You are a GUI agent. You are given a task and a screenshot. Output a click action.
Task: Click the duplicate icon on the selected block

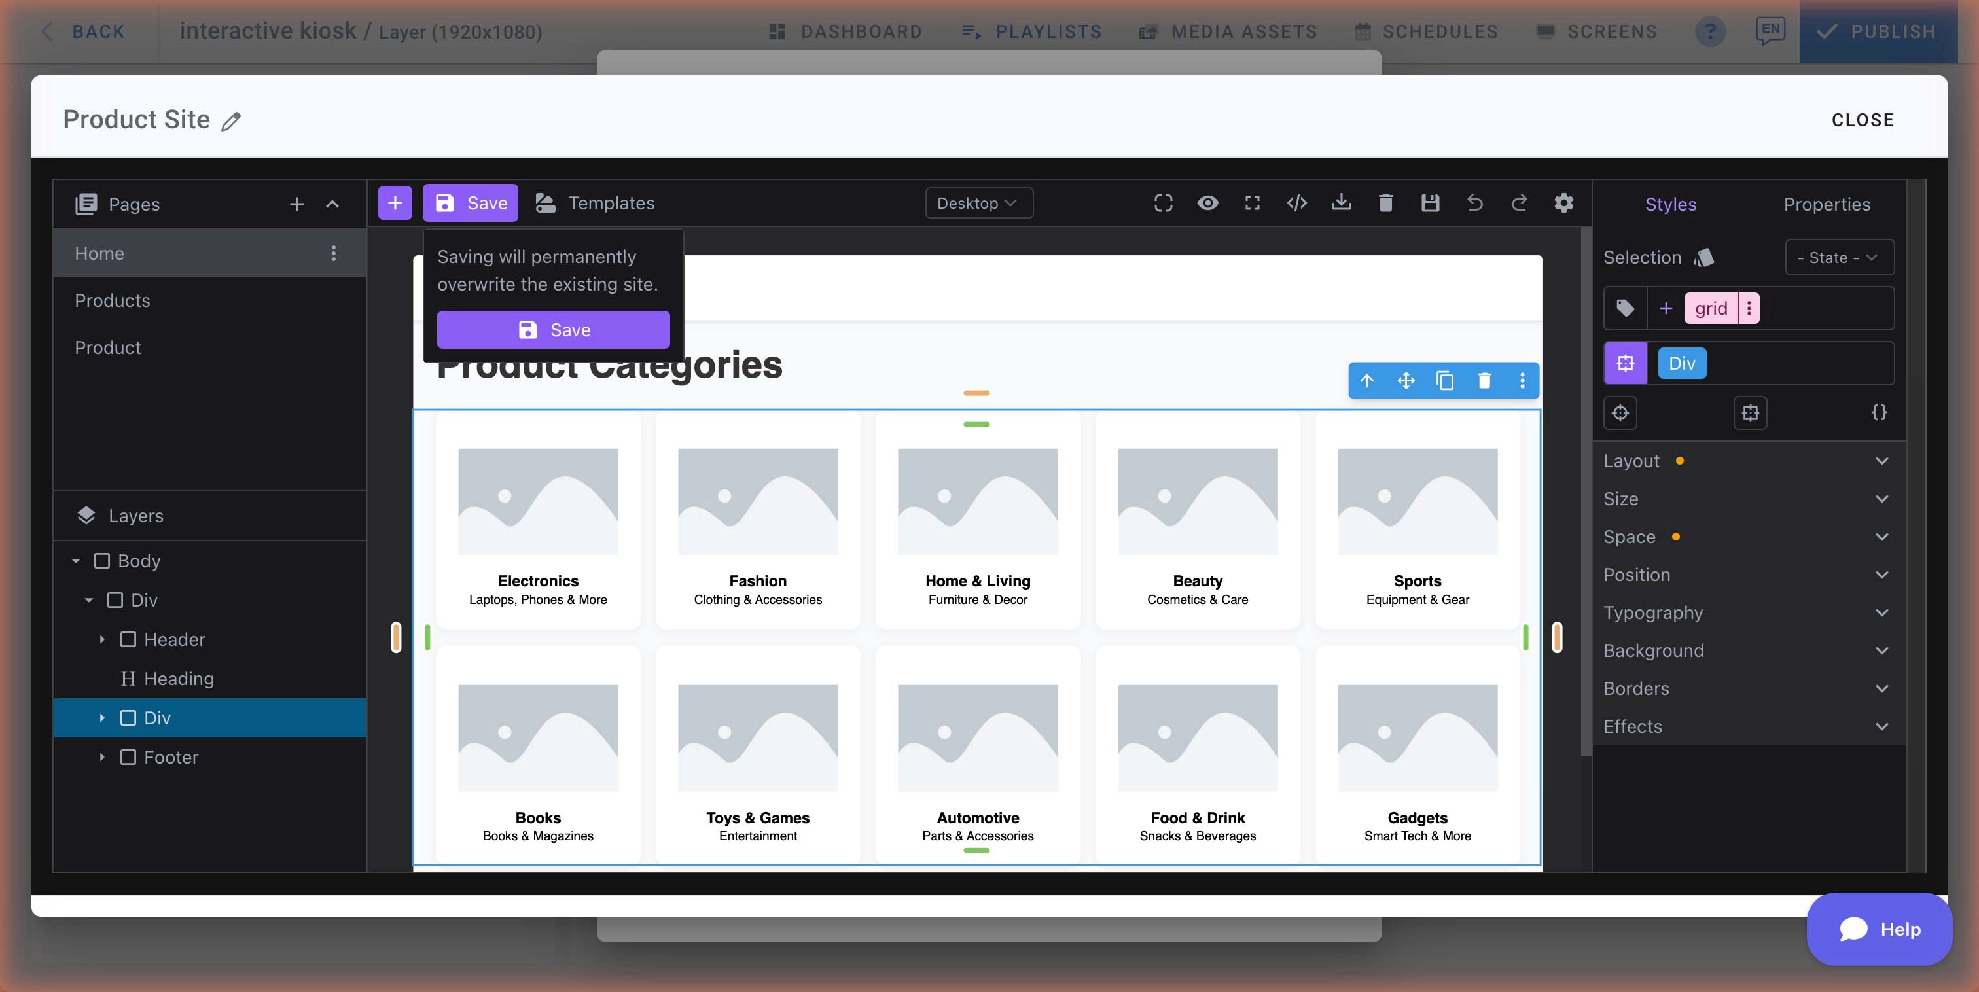1444,380
